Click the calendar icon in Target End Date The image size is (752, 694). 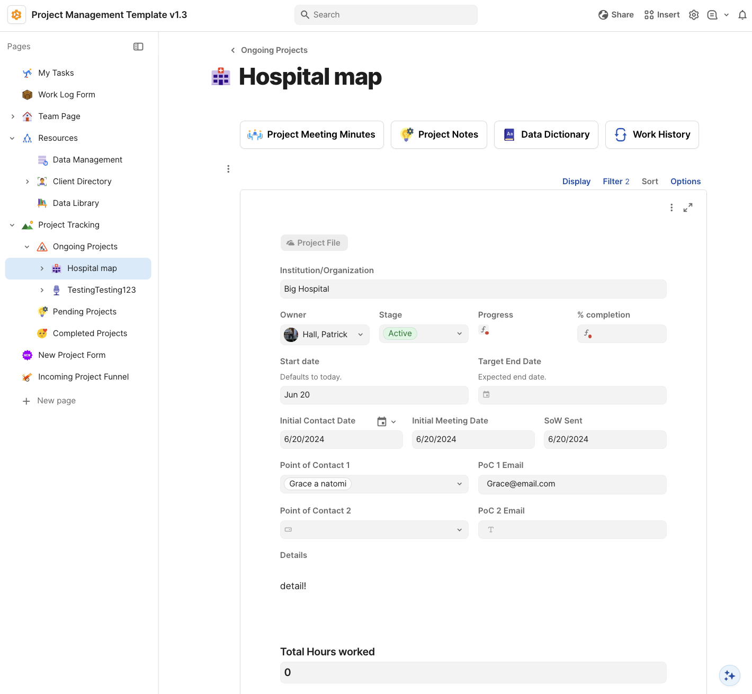tap(486, 394)
